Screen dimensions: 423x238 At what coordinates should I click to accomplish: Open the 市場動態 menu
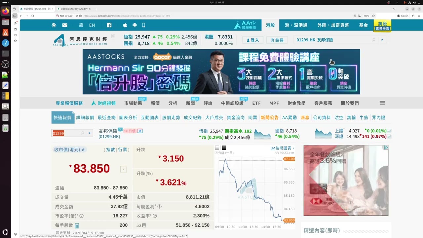[x=133, y=103]
